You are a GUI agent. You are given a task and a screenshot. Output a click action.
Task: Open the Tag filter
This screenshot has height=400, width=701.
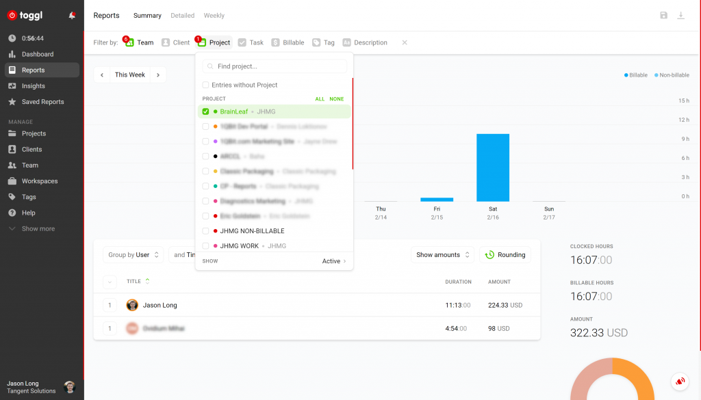323,42
